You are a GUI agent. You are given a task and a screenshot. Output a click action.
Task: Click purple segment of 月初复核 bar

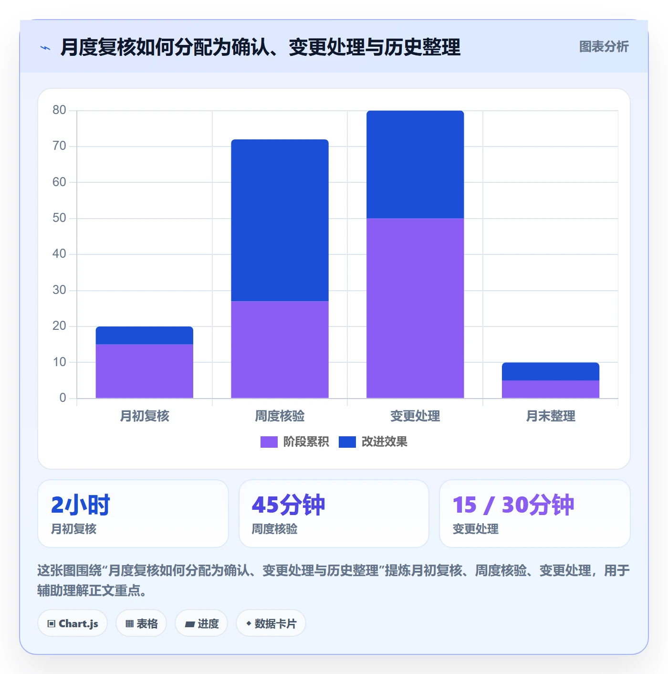tap(145, 371)
